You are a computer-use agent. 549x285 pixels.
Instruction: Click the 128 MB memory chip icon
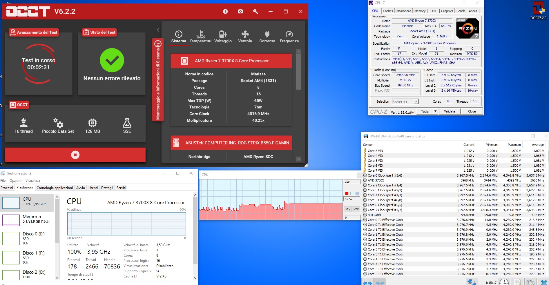93,123
